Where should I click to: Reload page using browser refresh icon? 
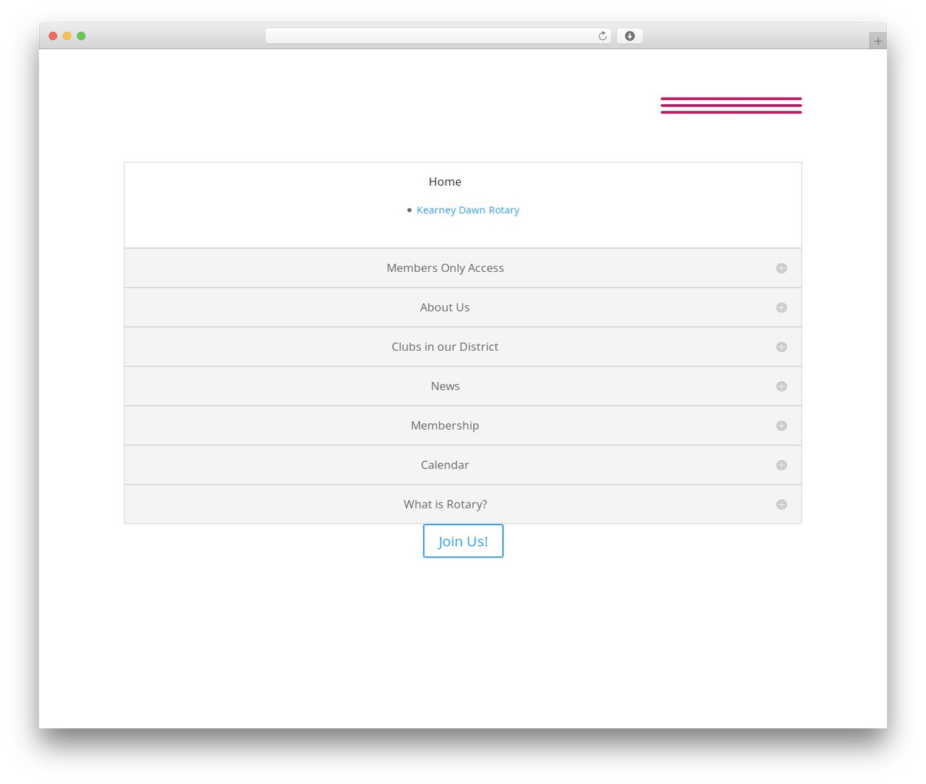[x=602, y=36]
